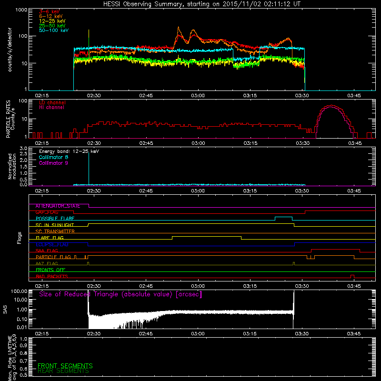Screen dimensions: 381x381
Task: Click the Normalized modulation axis label
Action: pyautogui.click(x=12, y=166)
